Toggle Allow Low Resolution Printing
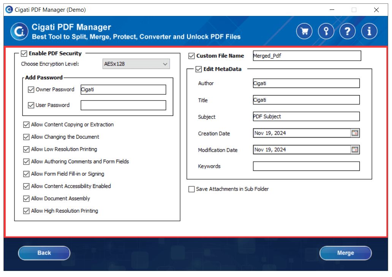The width and height of the screenshot is (392, 277). point(26,149)
